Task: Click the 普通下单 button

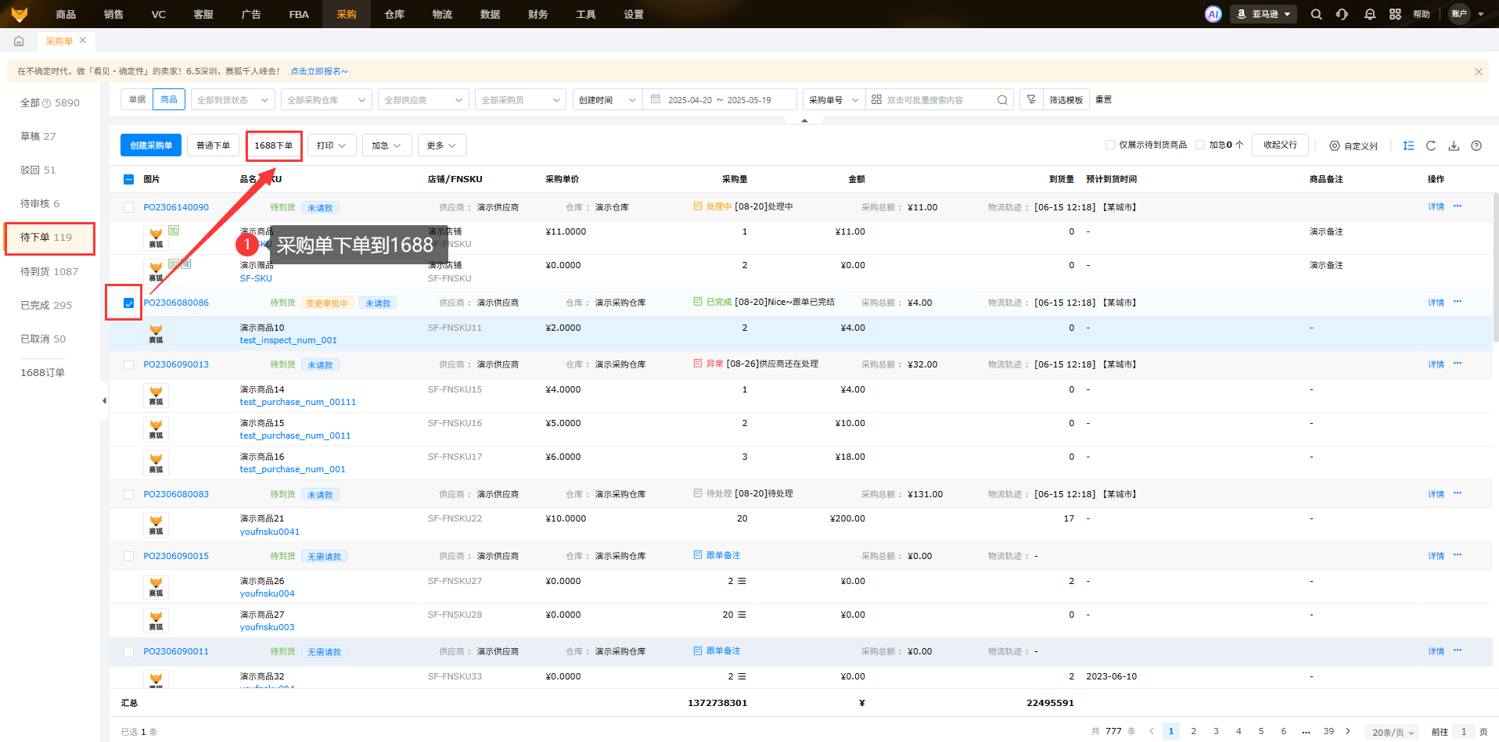Action: click(214, 145)
